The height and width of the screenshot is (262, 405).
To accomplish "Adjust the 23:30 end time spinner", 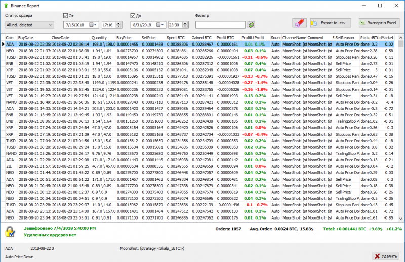I will [x=185, y=25].
